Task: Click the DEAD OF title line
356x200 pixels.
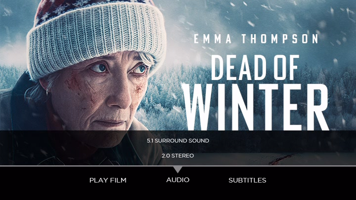Action: (x=255, y=67)
